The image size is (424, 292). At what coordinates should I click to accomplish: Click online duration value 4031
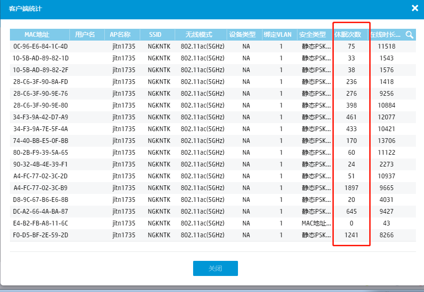(386, 200)
